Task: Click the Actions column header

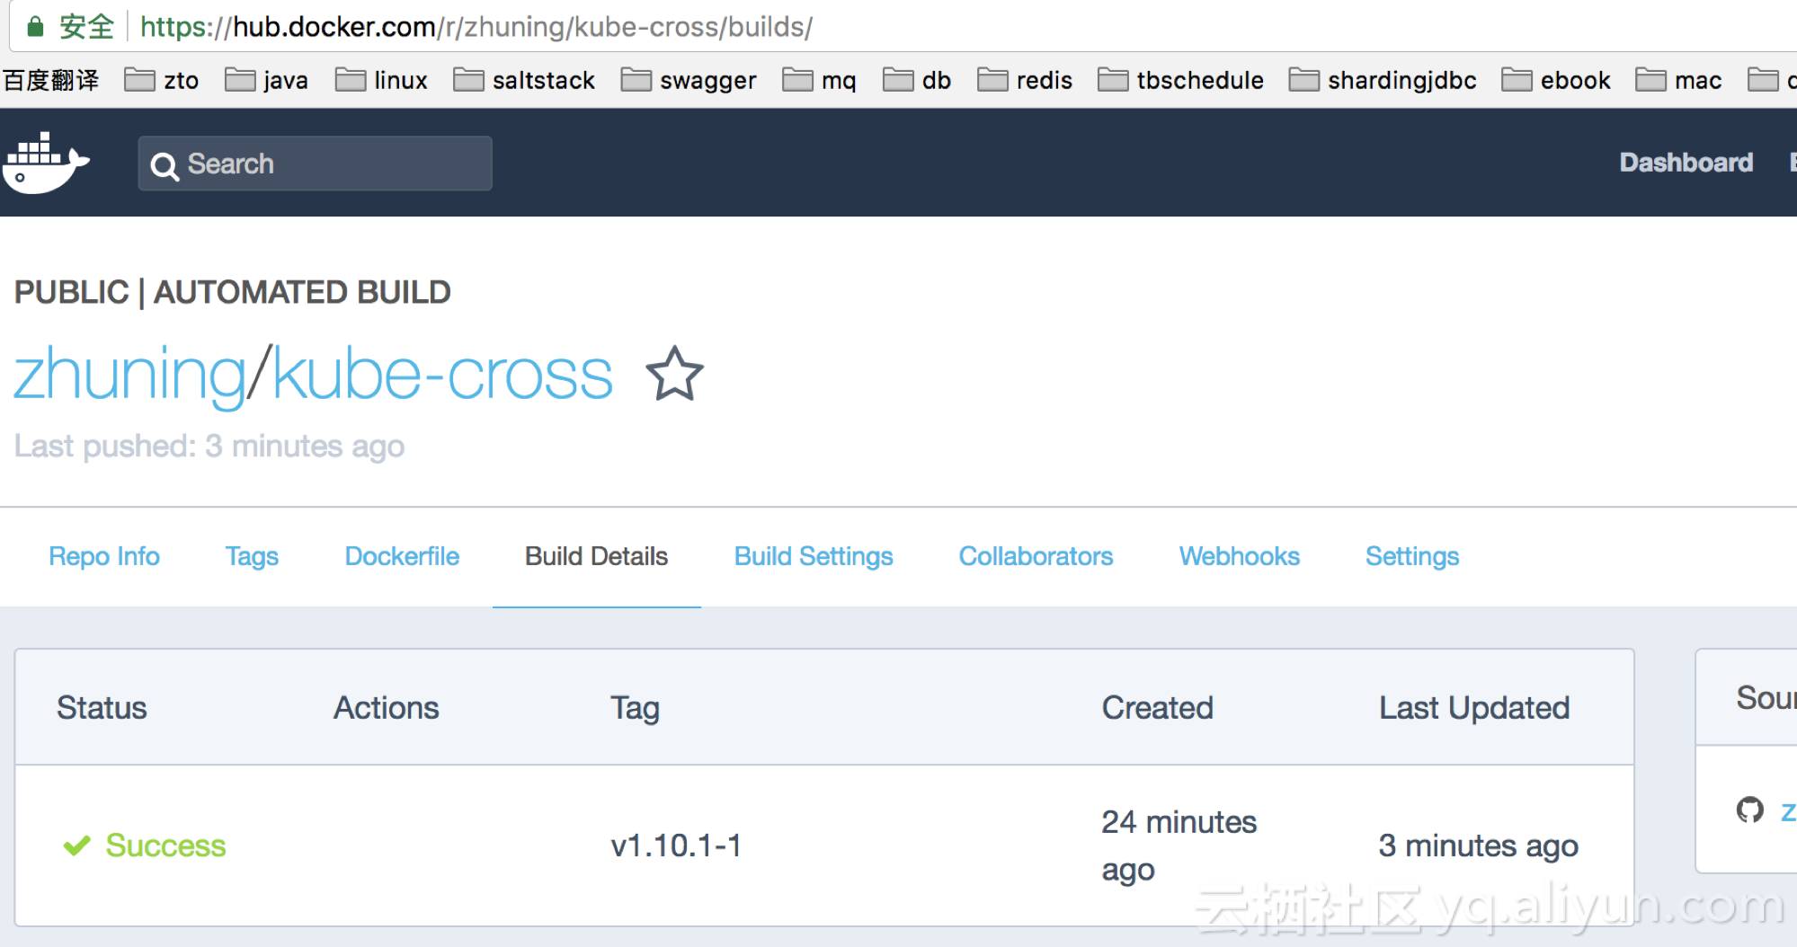Action: pyautogui.click(x=387, y=708)
